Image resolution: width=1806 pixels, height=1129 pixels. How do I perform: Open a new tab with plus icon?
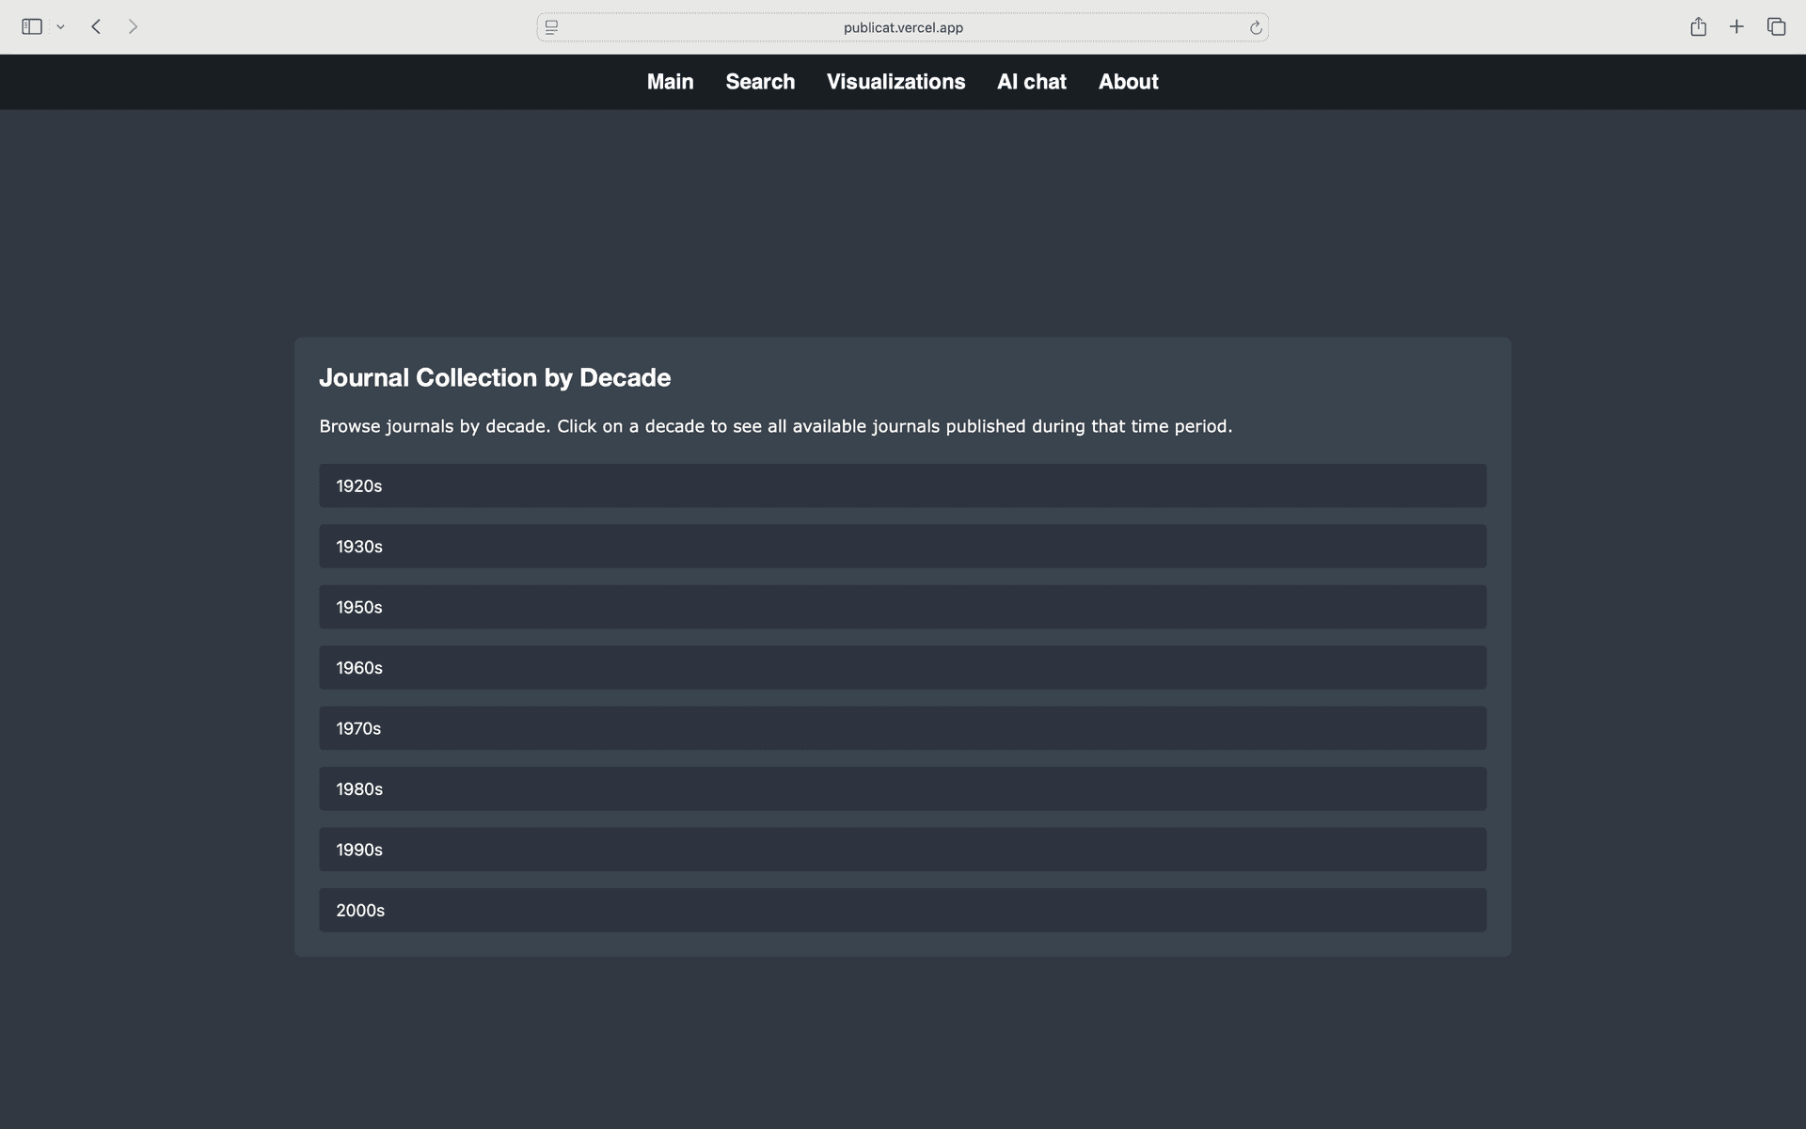[x=1736, y=26]
